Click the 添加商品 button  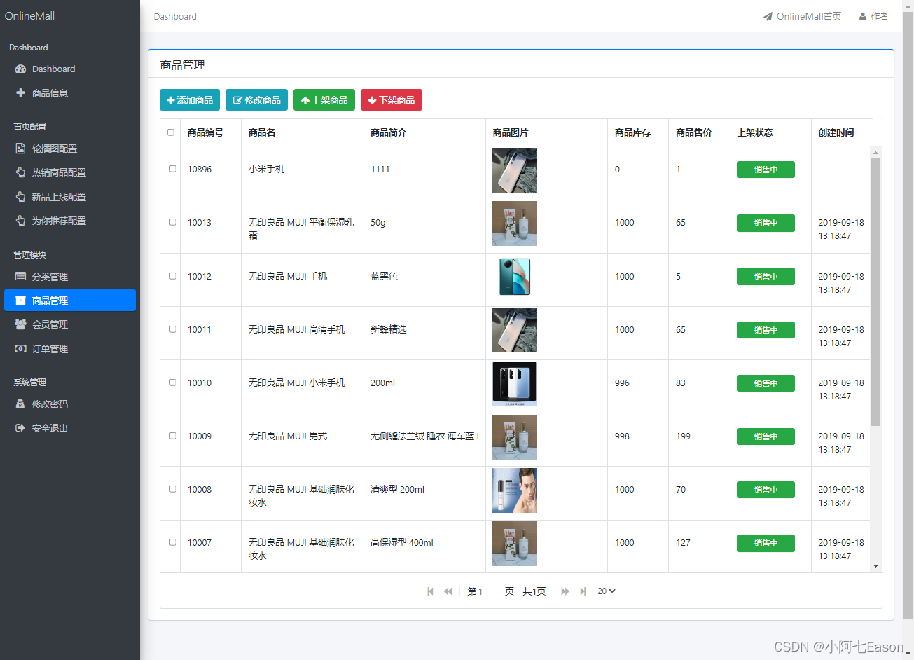[189, 99]
